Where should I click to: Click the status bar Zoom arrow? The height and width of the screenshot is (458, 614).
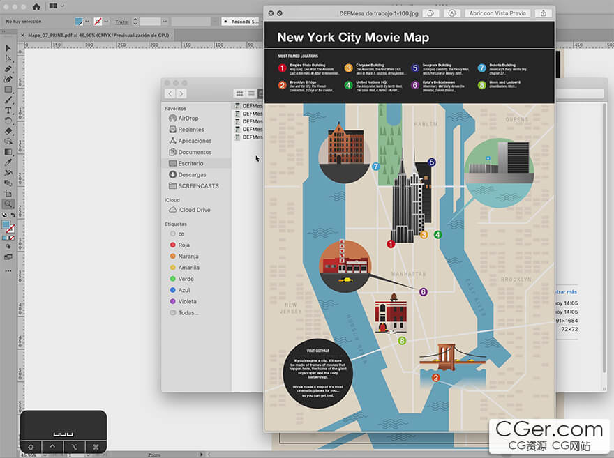click(202, 455)
